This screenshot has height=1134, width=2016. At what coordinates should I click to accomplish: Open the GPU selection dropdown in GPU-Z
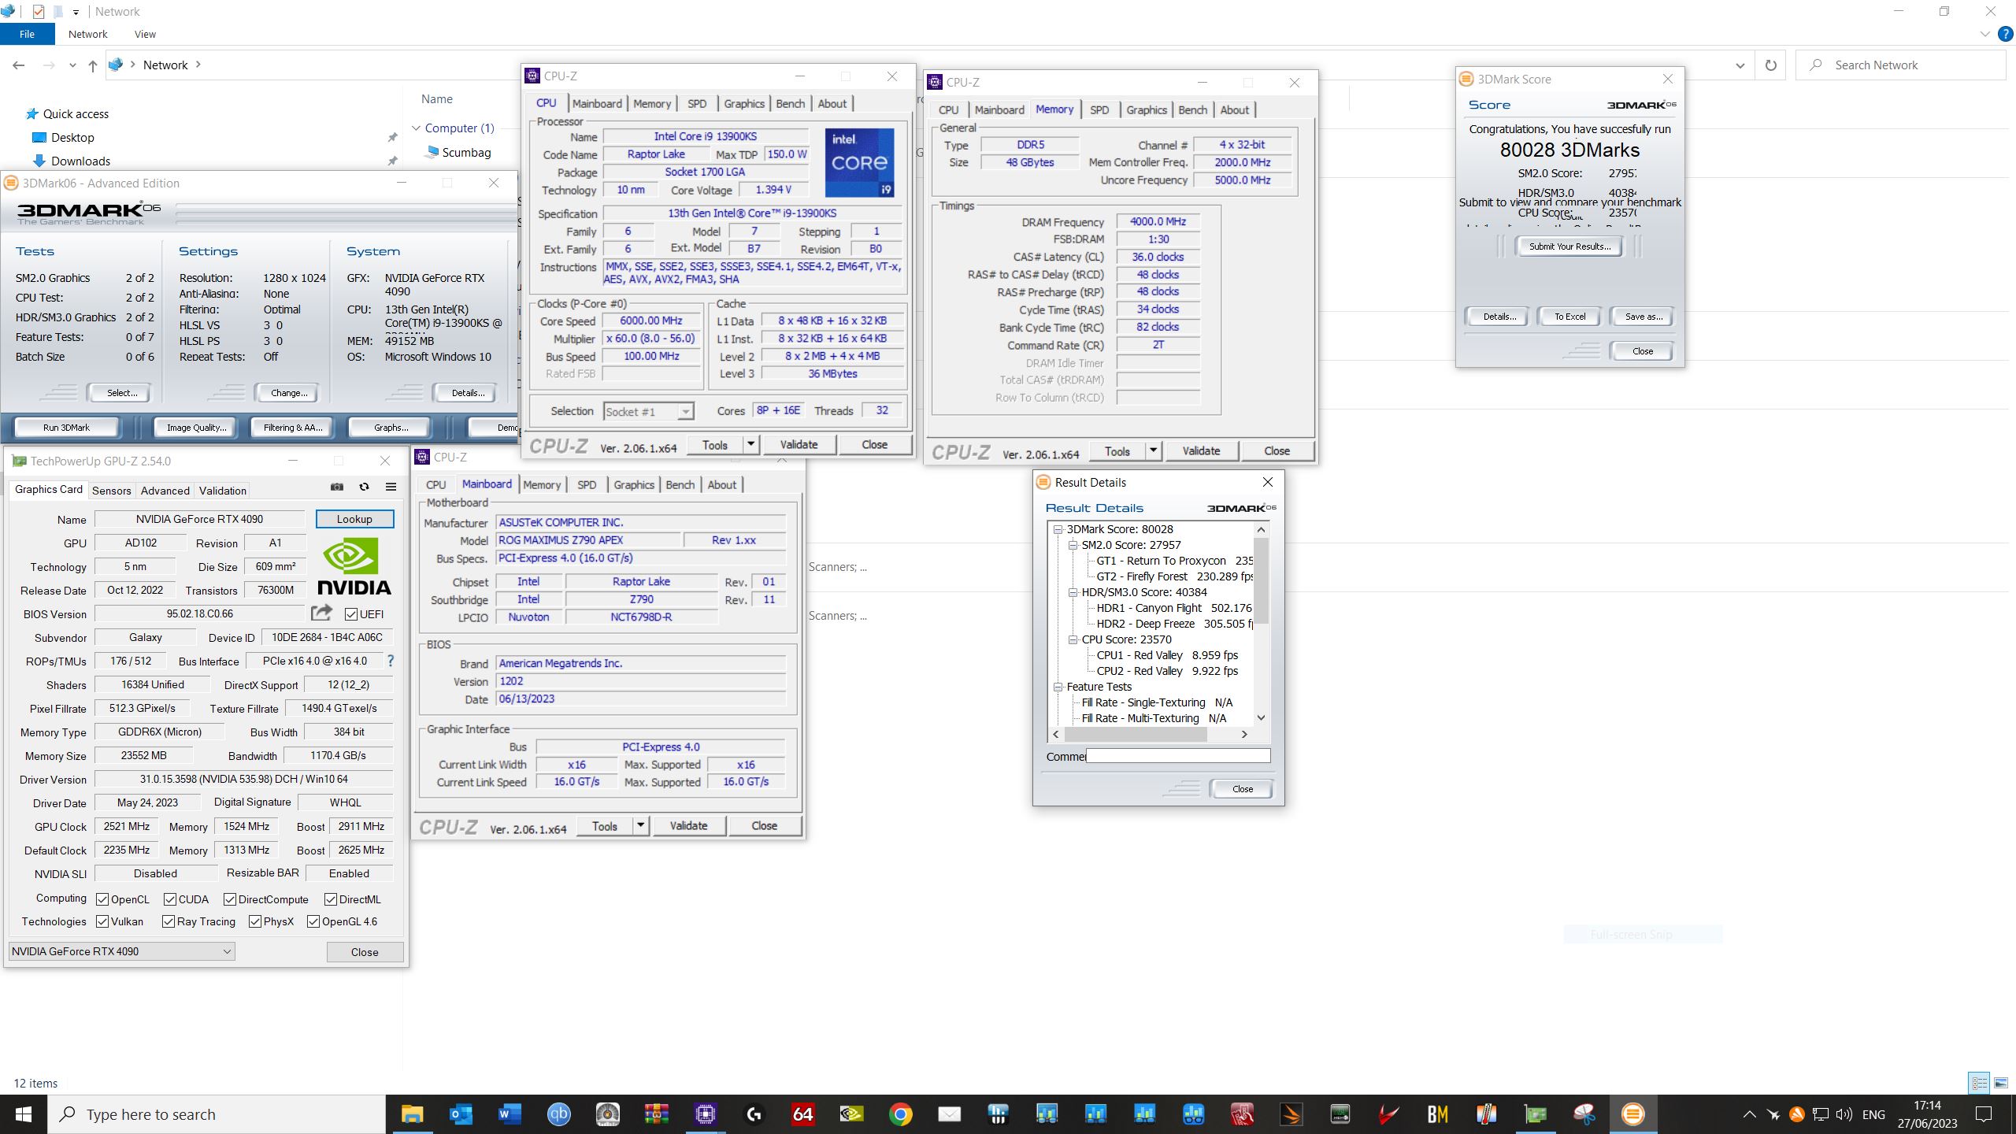pos(122,951)
